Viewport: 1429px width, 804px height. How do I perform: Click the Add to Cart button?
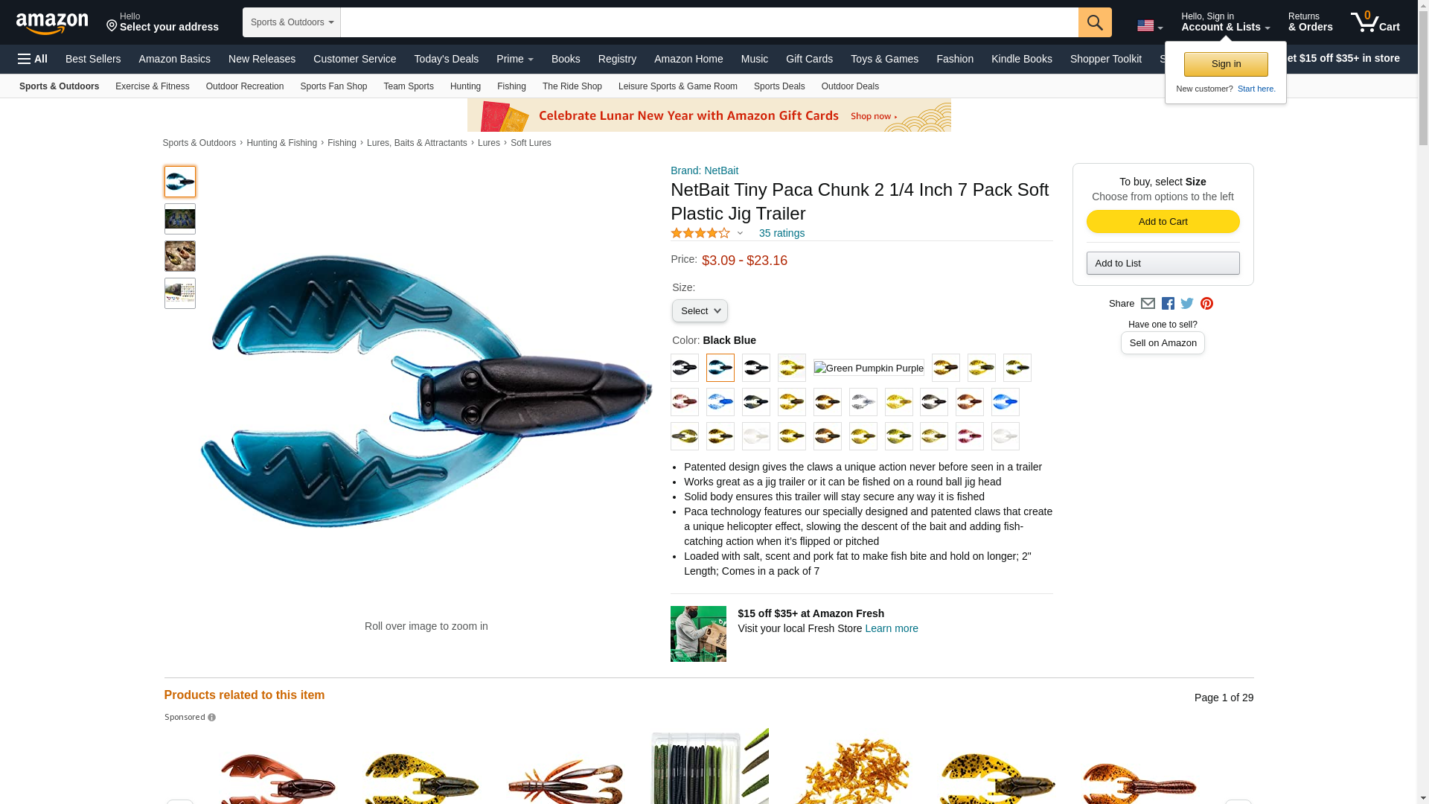coord(1163,222)
